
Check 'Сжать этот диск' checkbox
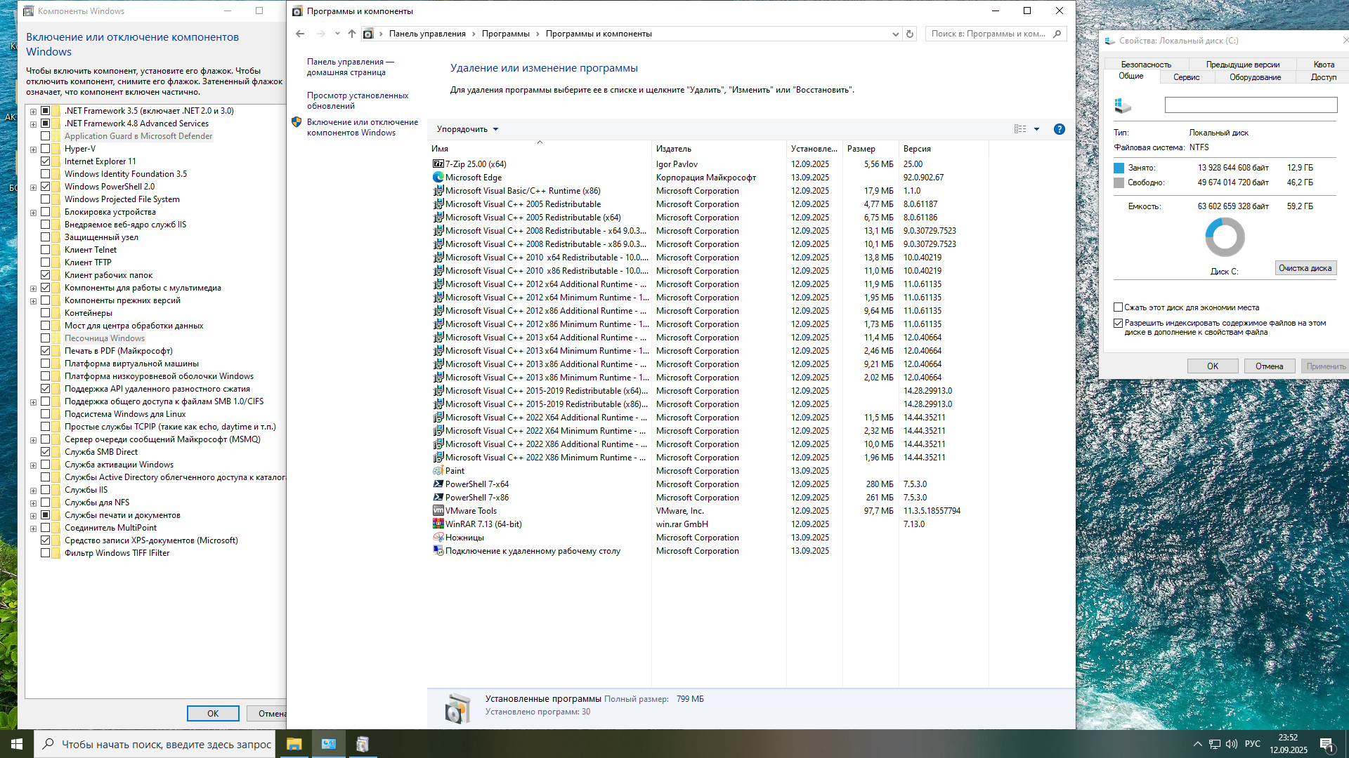click(1118, 307)
